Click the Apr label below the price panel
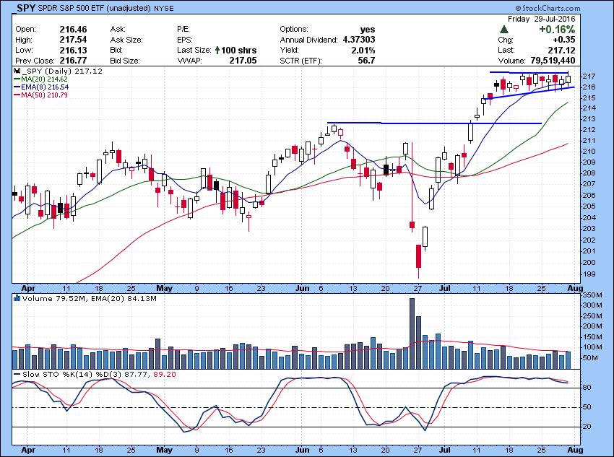The image size is (614, 457). coord(28,288)
